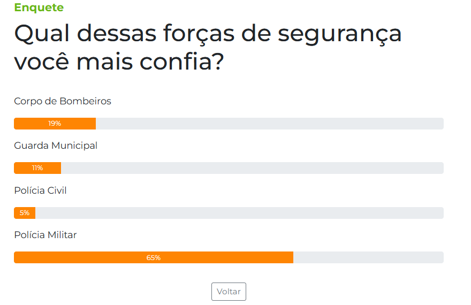Select the Corpo de Bombeiros option label
This screenshot has height=305, width=471.
63,101
